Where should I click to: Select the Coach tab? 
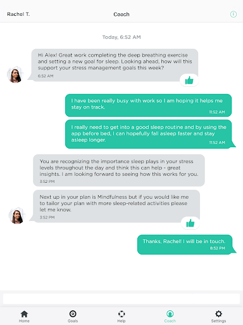coord(170,317)
